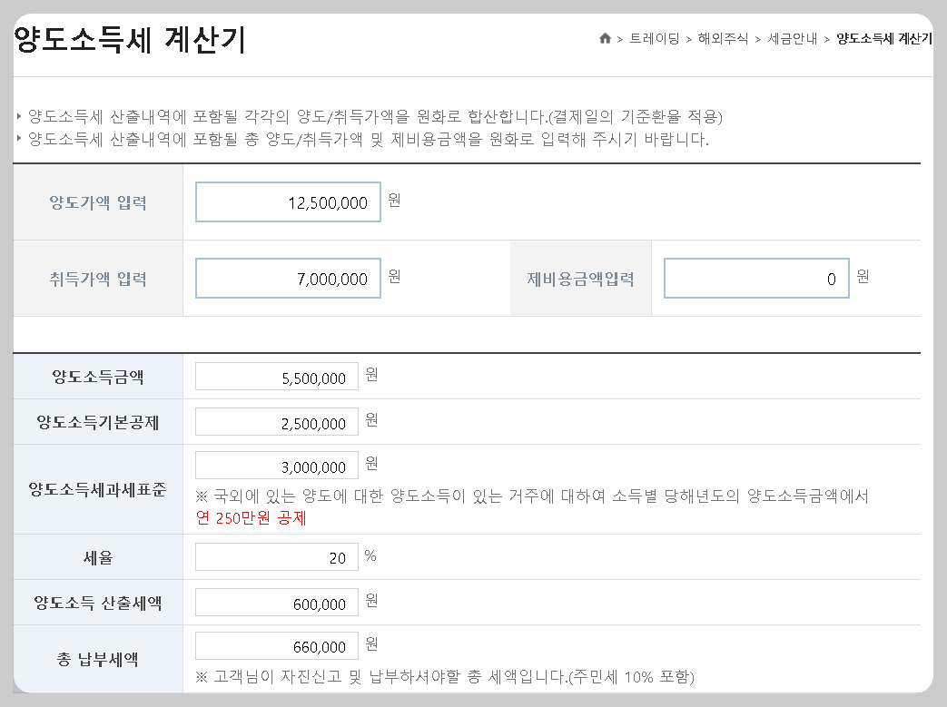Select the 취득가액 입력 field

tap(287, 278)
